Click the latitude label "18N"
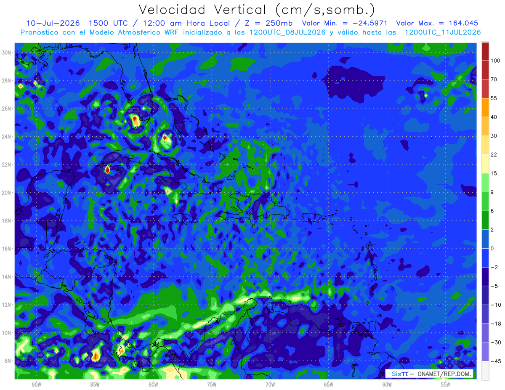 7,220
